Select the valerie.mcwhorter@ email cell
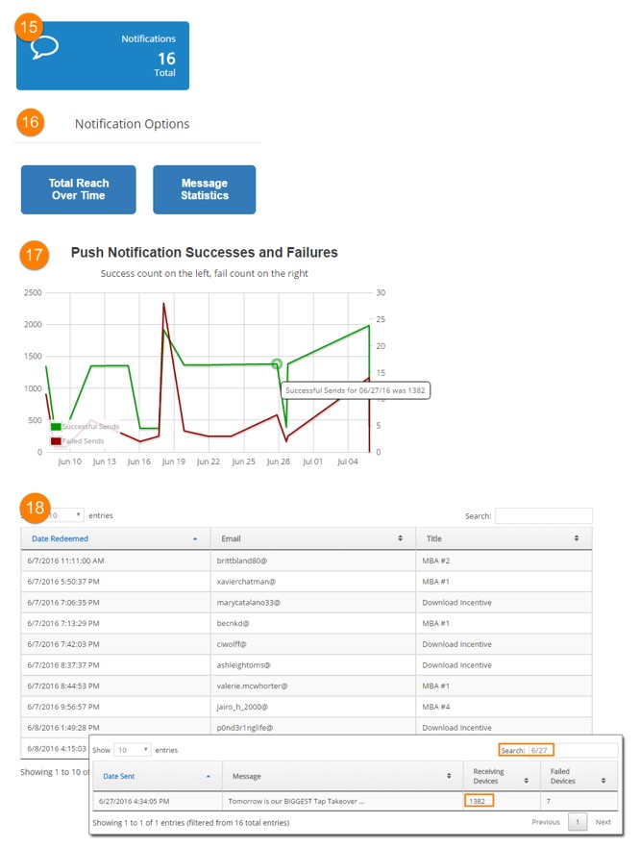Screen dimensions: 640x848 point(313,686)
